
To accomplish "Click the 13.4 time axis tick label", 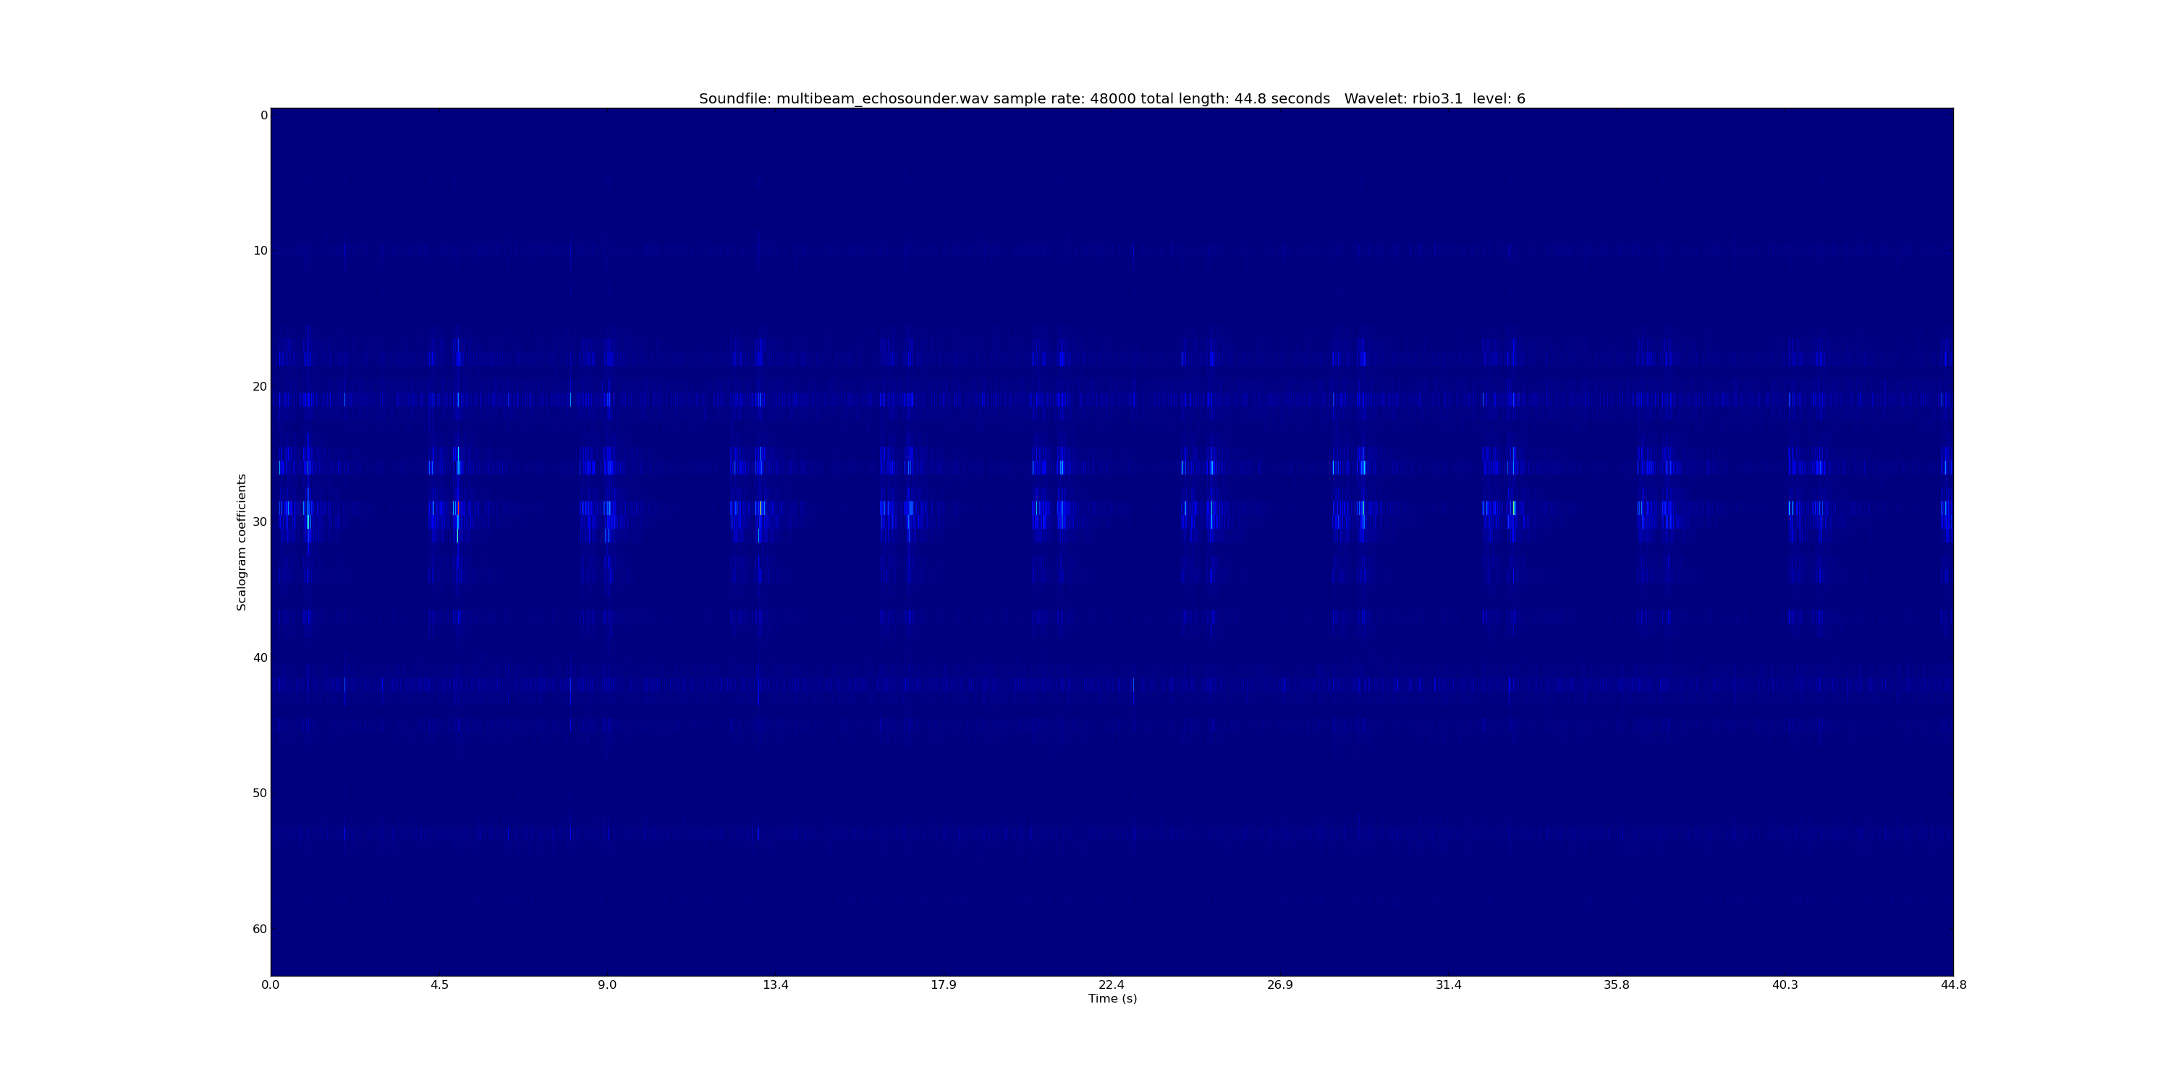I will coord(775,984).
